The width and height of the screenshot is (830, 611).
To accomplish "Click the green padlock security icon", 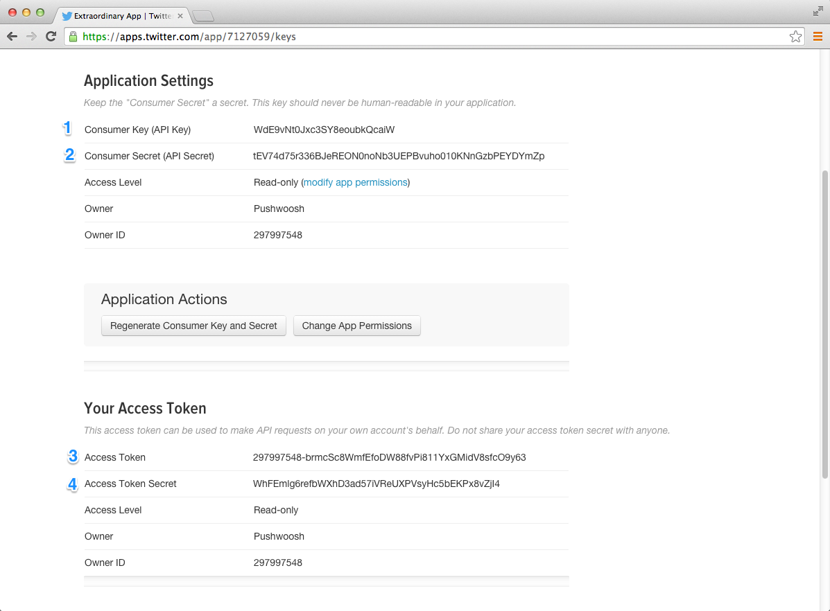I will click(73, 37).
